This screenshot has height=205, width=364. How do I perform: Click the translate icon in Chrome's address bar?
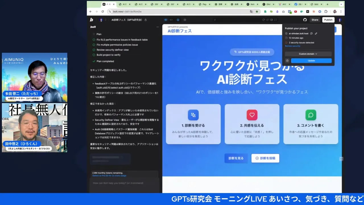[251, 12]
